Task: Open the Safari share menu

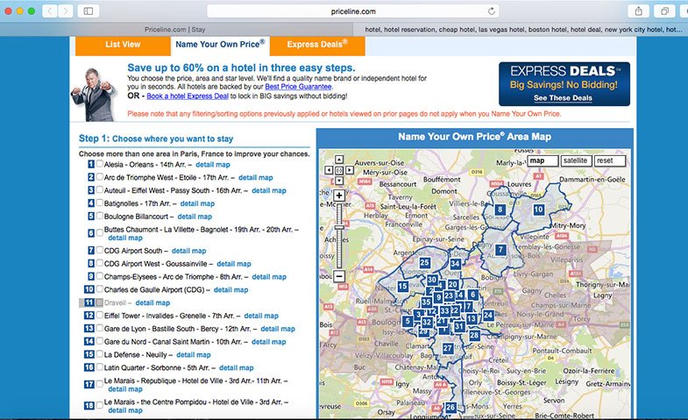Action: coord(637,11)
